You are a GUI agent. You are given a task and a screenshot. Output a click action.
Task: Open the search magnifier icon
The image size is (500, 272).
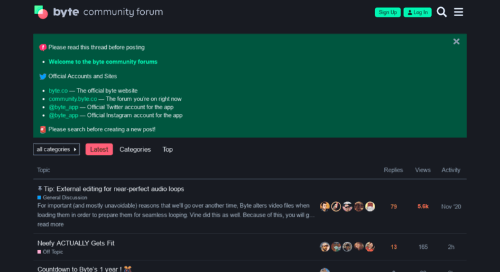441,12
